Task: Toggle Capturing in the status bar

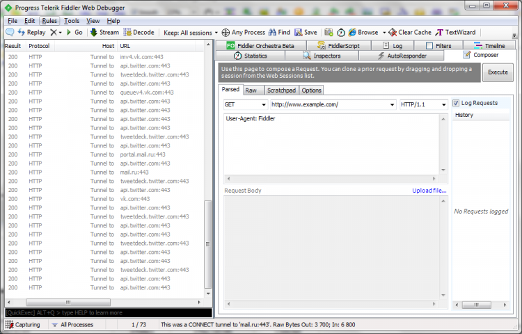Action: (23, 325)
